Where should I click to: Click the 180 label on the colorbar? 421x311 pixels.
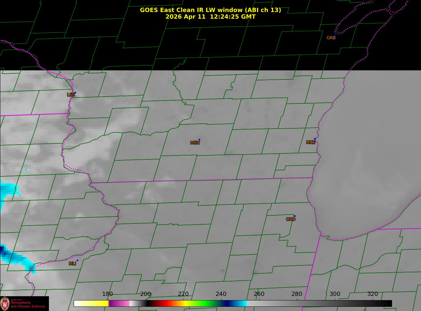pyautogui.click(x=107, y=294)
